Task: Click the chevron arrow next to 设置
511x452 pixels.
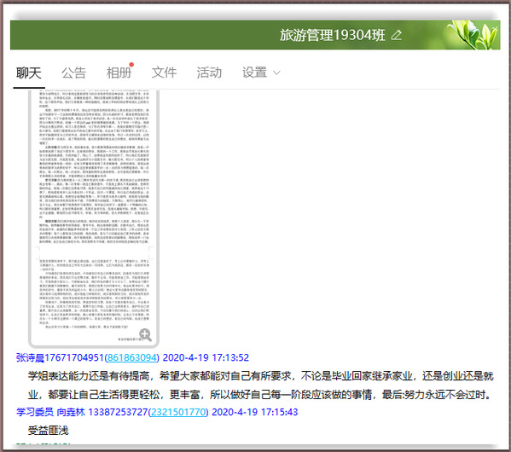Action: (x=276, y=73)
